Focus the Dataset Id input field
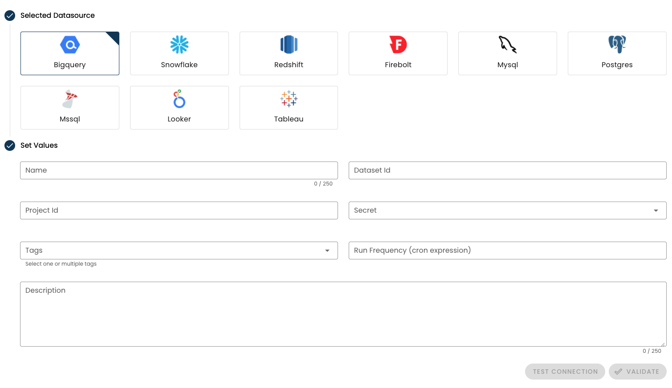The image size is (672, 388). click(508, 170)
